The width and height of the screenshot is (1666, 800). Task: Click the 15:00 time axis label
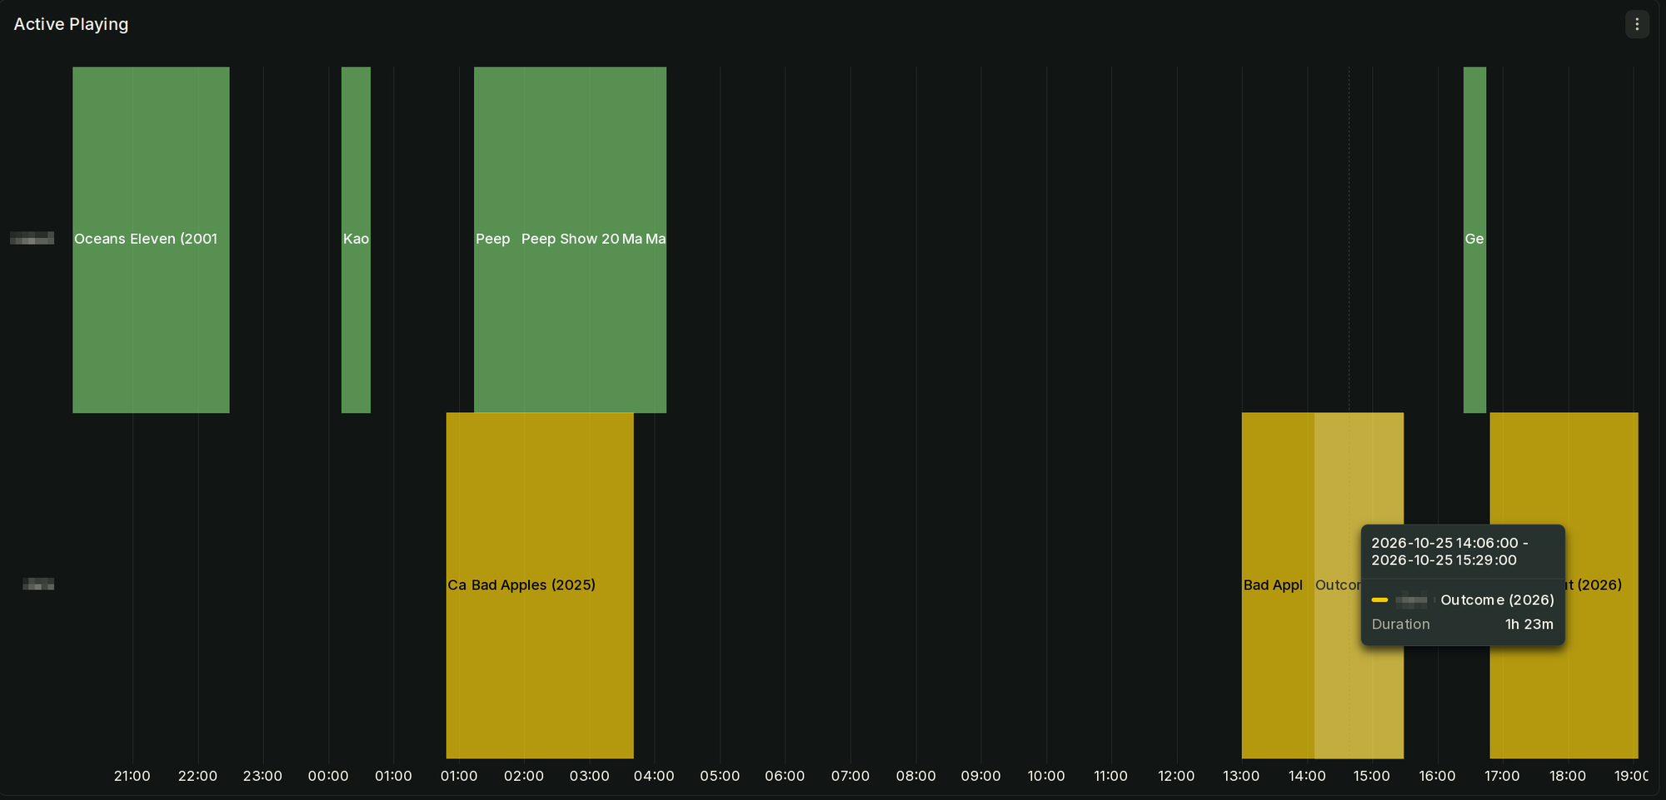1372,776
